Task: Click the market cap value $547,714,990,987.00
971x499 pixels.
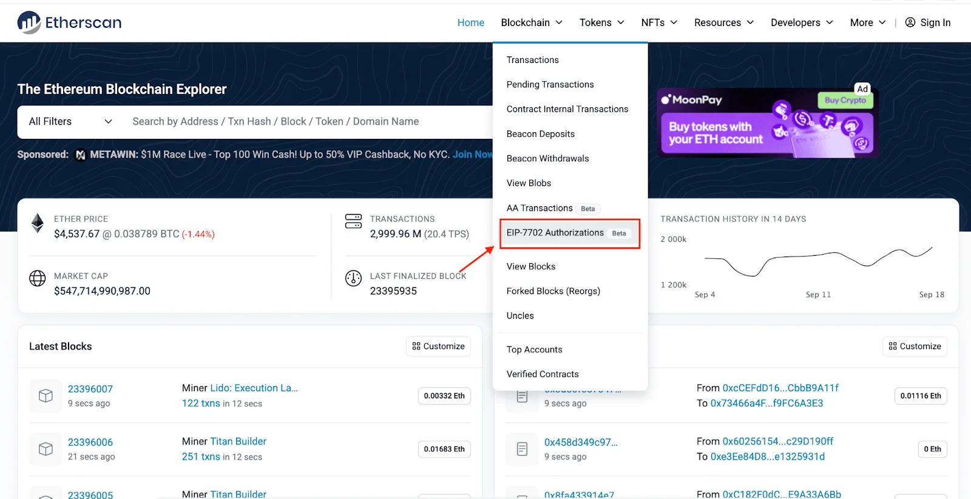Action: click(102, 291)
